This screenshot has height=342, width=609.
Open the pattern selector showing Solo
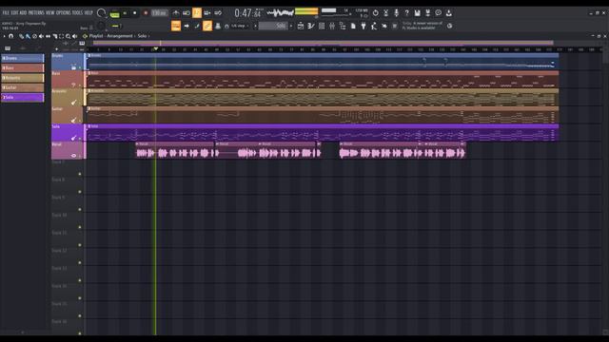click(273, 26)
